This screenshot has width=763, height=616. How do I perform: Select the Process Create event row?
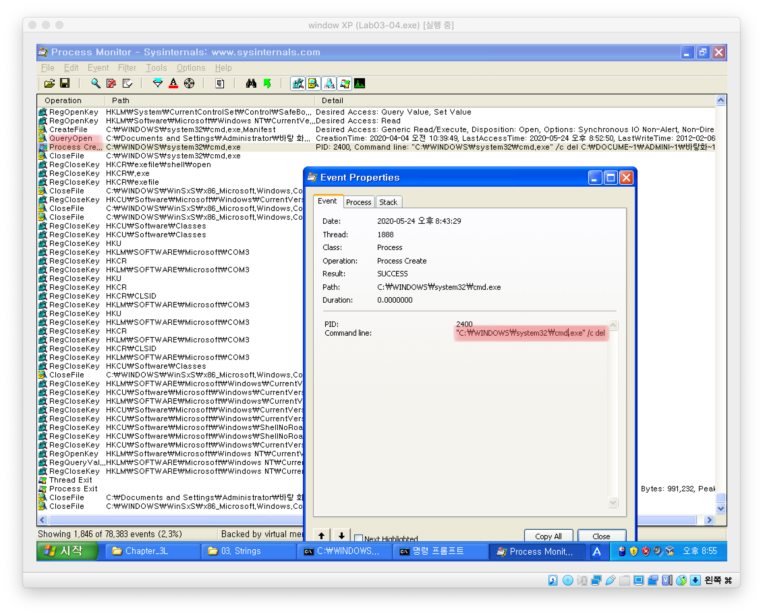tap(376, 147)
